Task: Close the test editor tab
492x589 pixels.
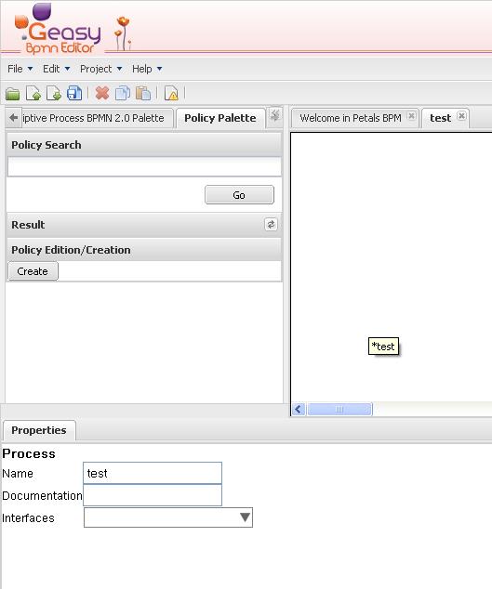Action: (x=461, y=116)
